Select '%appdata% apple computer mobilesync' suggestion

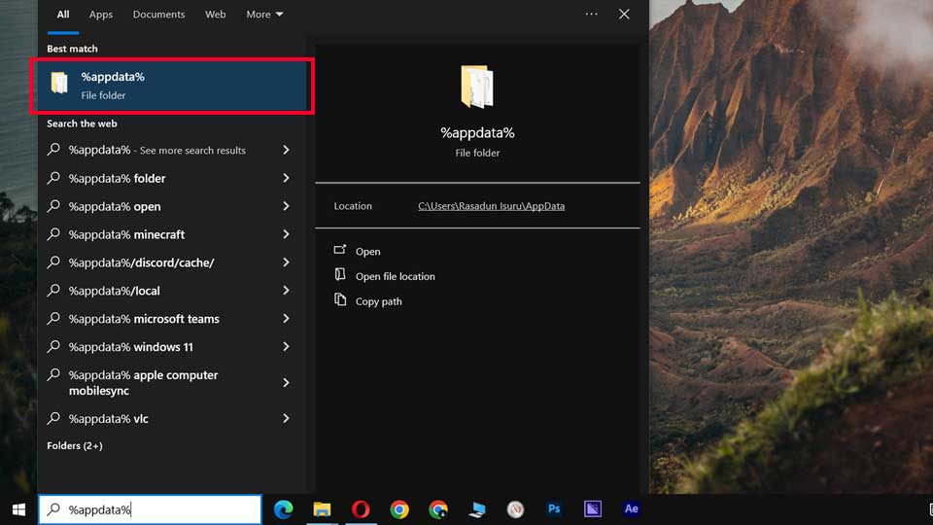(172, 383)
